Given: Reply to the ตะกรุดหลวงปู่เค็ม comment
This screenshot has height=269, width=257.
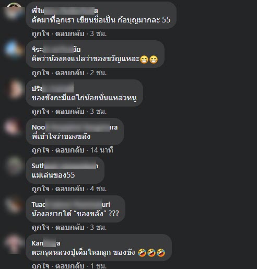Looking at the screenshot, I should tap(70, 266).
